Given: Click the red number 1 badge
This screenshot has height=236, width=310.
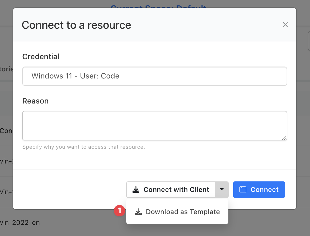Looking at the screenshot, I should click(x=119, y=211).
